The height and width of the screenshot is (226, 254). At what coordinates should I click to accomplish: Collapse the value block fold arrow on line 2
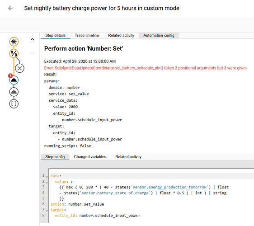click(47, 183)
